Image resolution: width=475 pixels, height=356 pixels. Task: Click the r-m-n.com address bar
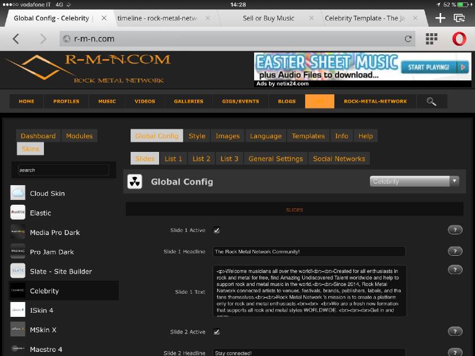(237, 39)
